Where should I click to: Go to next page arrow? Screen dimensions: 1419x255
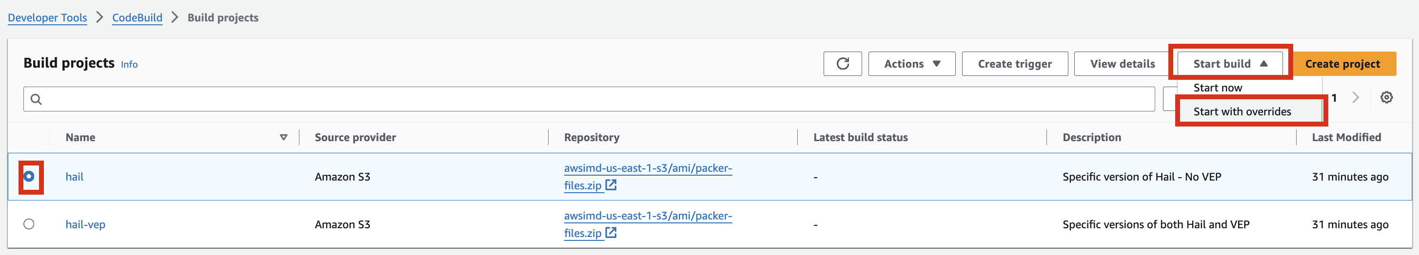coord(1356,97)
